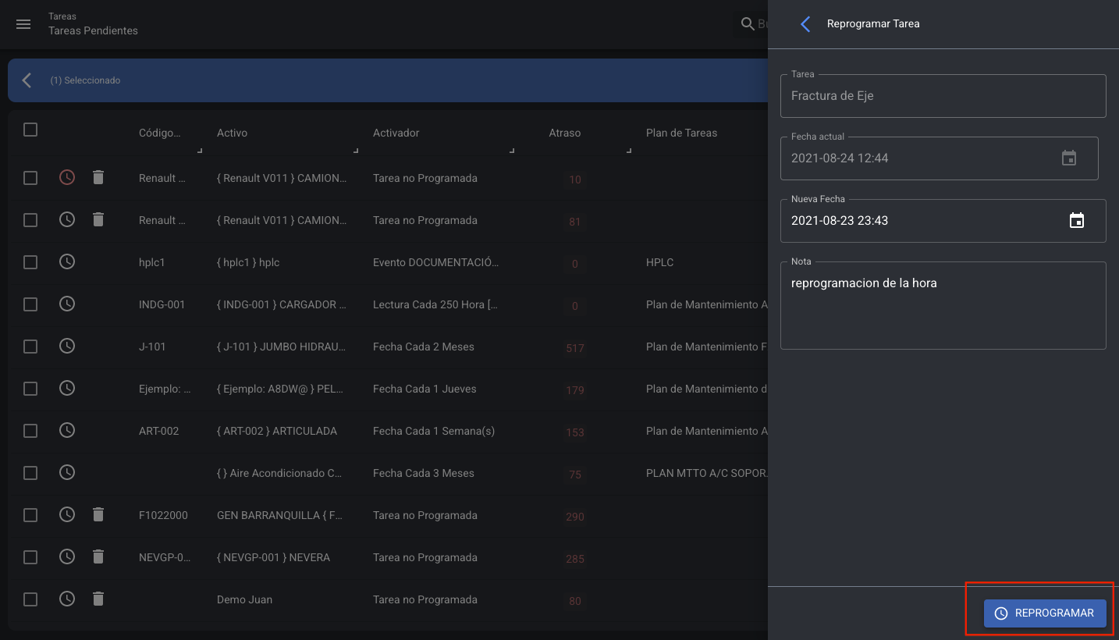Click the red clock icon on first Renault row
The width and height of the screenshot is (1119, 640).
click(67, 178)
